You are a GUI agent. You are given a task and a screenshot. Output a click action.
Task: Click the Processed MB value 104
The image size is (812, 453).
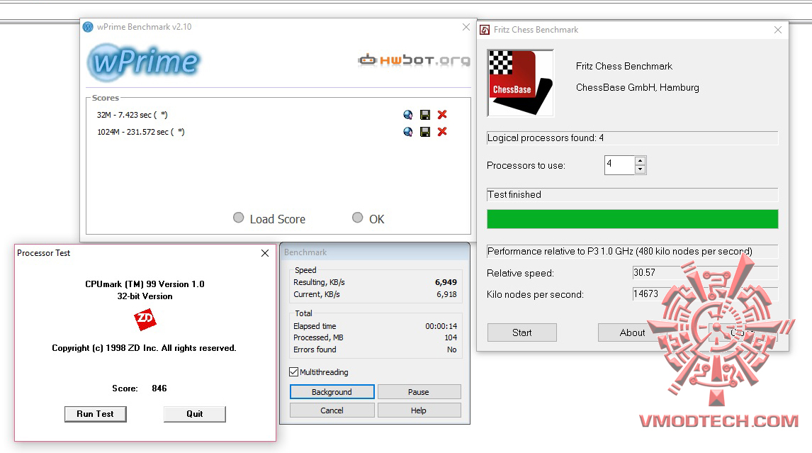[451, 337]
